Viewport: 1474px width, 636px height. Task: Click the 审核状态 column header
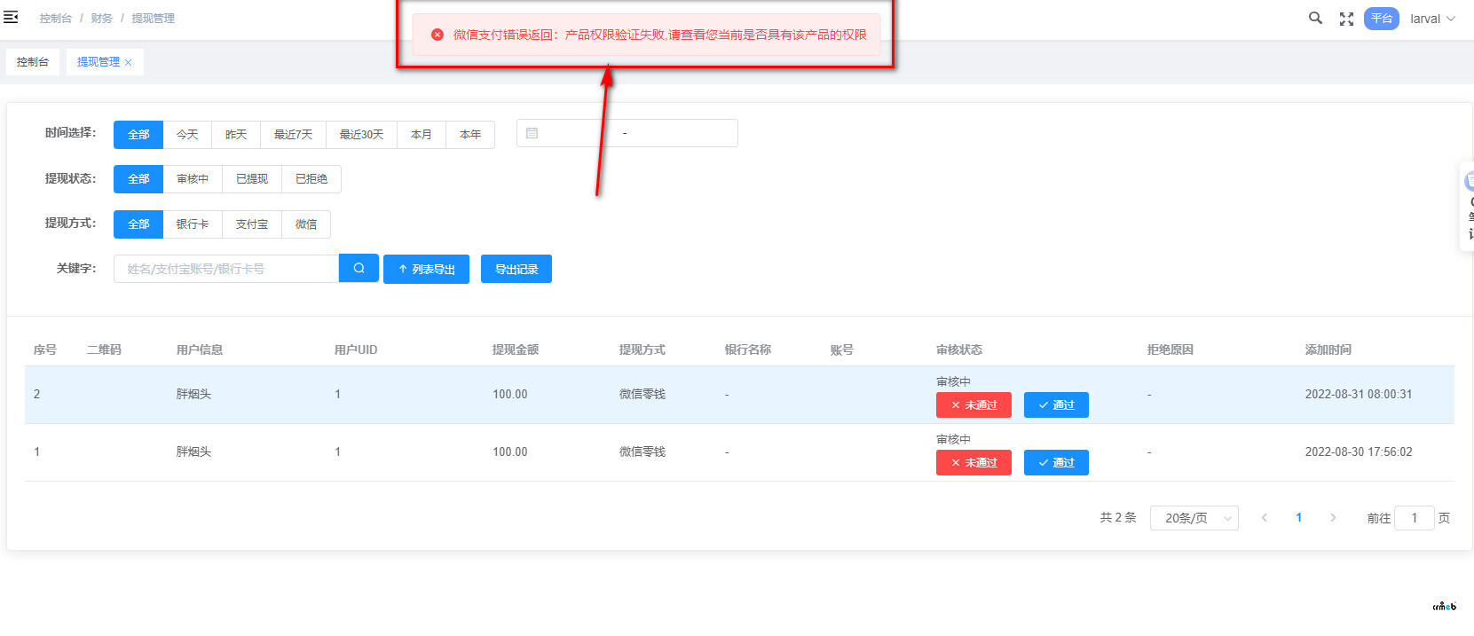(x=959, y=349)
